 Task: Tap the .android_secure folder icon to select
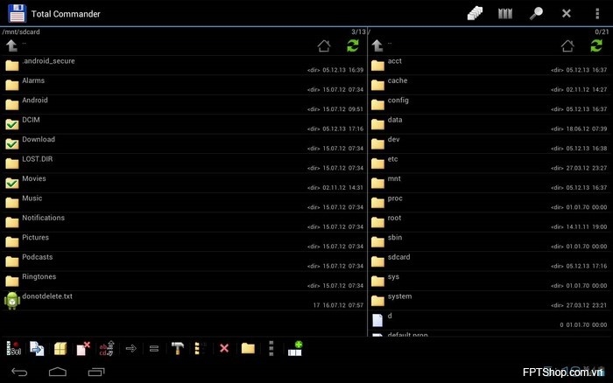coord(12,66)
